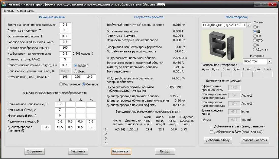Expand the PC40 TDK material dropdown
279x159 pixels.
pyautogui.click(x=269, y=62)
